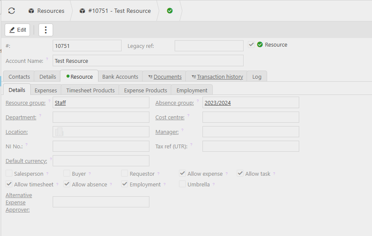Open the Log tab
Screen dimensions: 372x236
coord(257,77)
